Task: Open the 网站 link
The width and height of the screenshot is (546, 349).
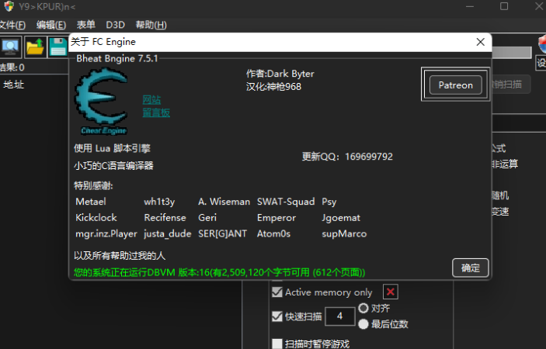Action: [x=151, y=100]
